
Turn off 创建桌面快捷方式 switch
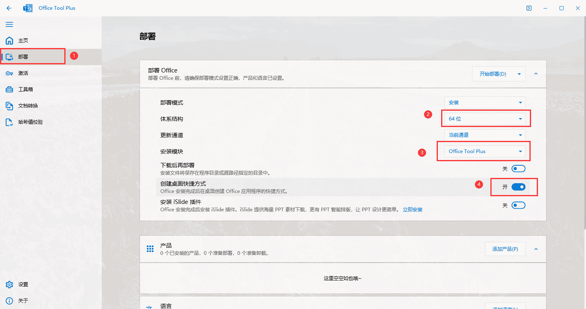pyautogui.click(x=518, y=187)
